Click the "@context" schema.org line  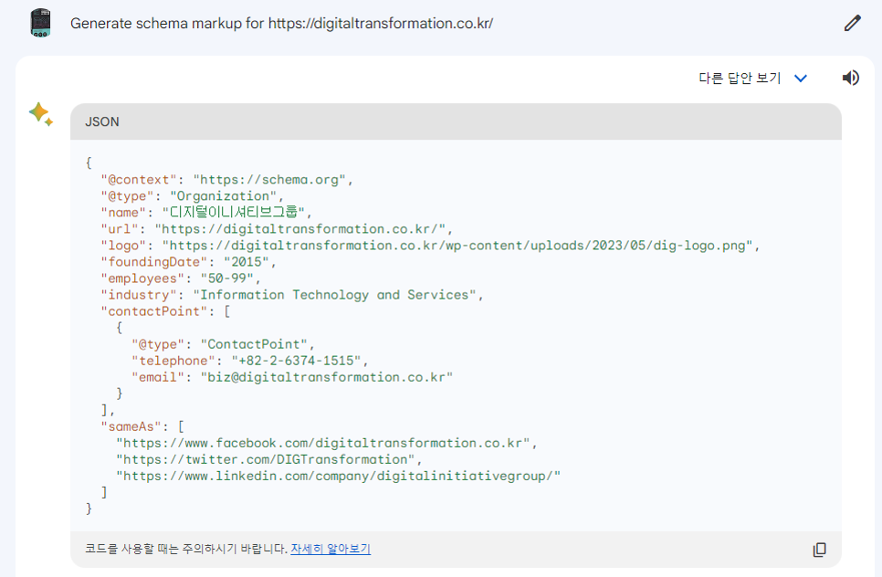[x=226, y=179]
